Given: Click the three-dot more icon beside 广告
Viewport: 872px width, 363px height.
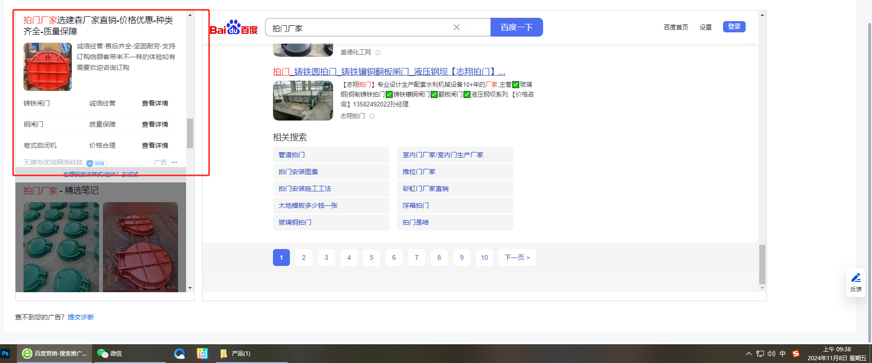Looking at the screenshot, I should tap(174, 162).
